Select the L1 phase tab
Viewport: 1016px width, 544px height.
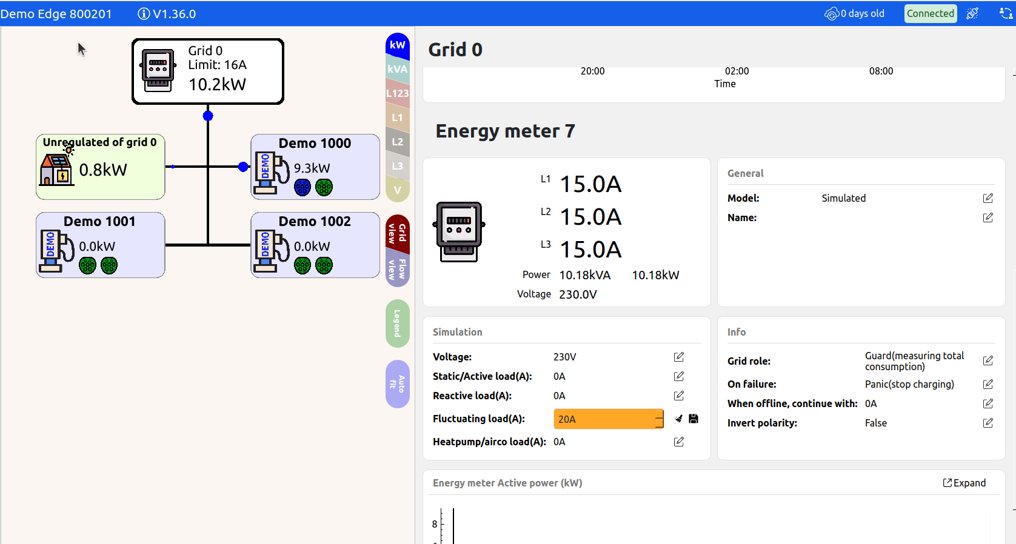[398, 118]
